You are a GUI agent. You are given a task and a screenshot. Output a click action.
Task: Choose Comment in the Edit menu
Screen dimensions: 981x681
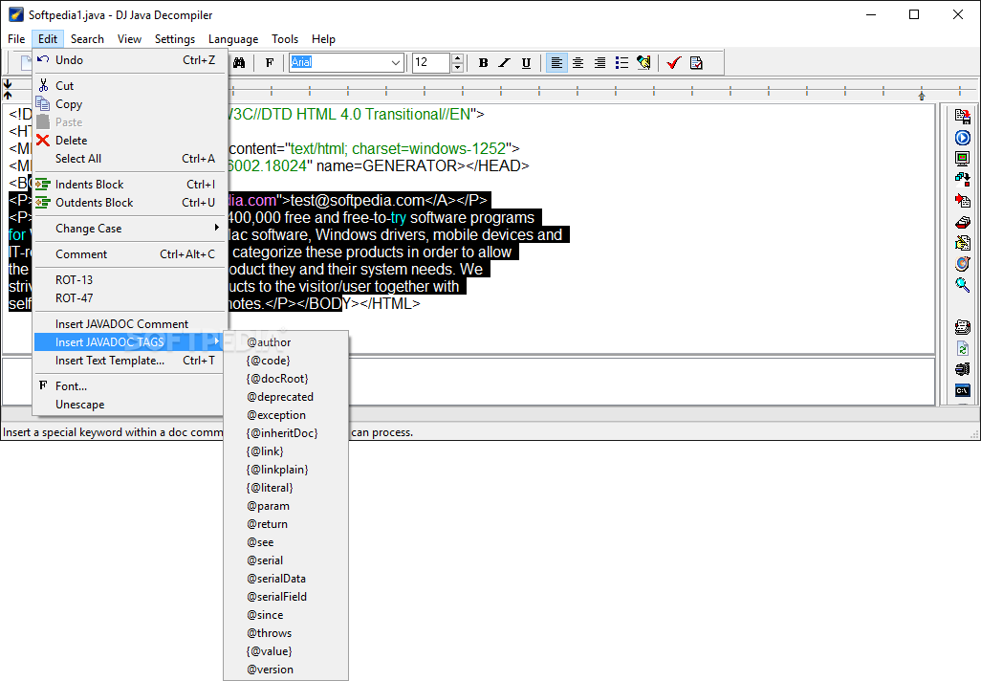click(129, 254)
